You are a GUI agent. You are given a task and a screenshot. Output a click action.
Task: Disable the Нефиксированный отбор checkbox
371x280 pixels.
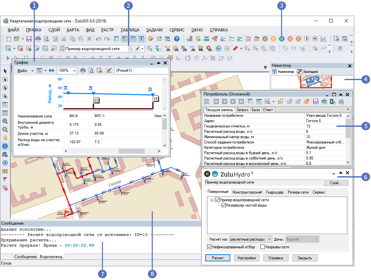coord(210,247)
